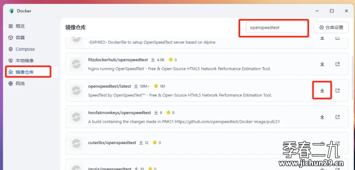Download the twofatmonkeys/openspeedtest image

pos(322,117)
